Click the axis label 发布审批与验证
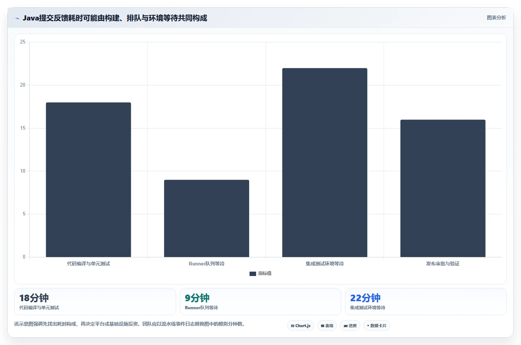The width and height of the screenshot is (521, 345). point(443,264)
